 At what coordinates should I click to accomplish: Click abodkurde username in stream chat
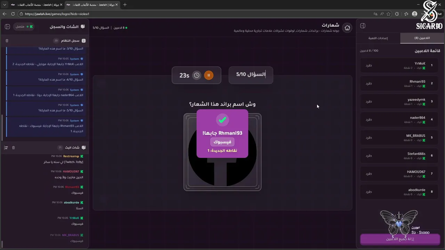click(x=71, y=202)
